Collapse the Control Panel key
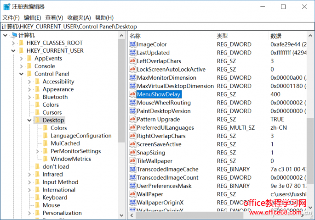Viewport: 315px width, 220px height. point(21,74)
